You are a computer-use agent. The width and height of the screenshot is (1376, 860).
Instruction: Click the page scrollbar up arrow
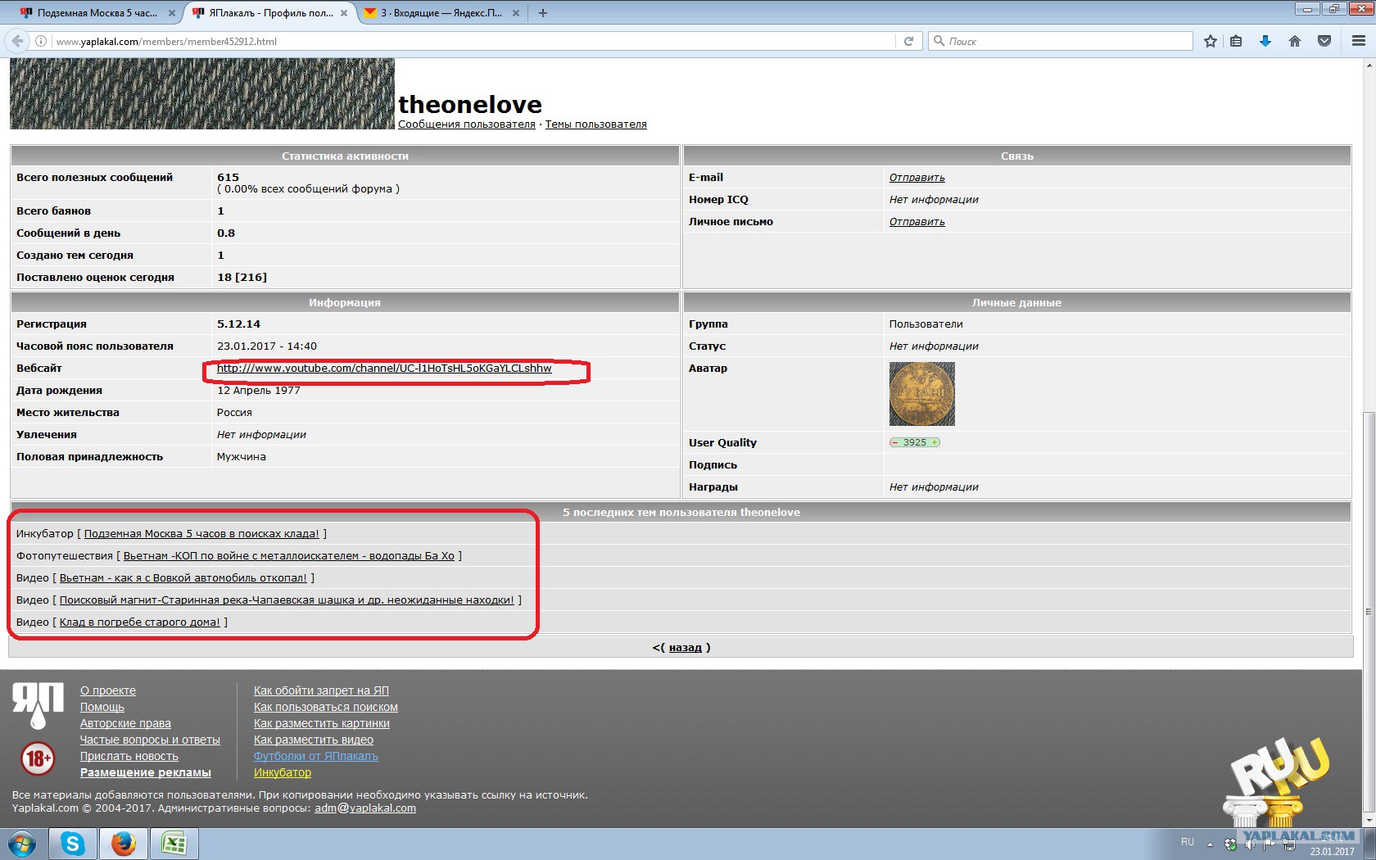tap(1369, 66)
